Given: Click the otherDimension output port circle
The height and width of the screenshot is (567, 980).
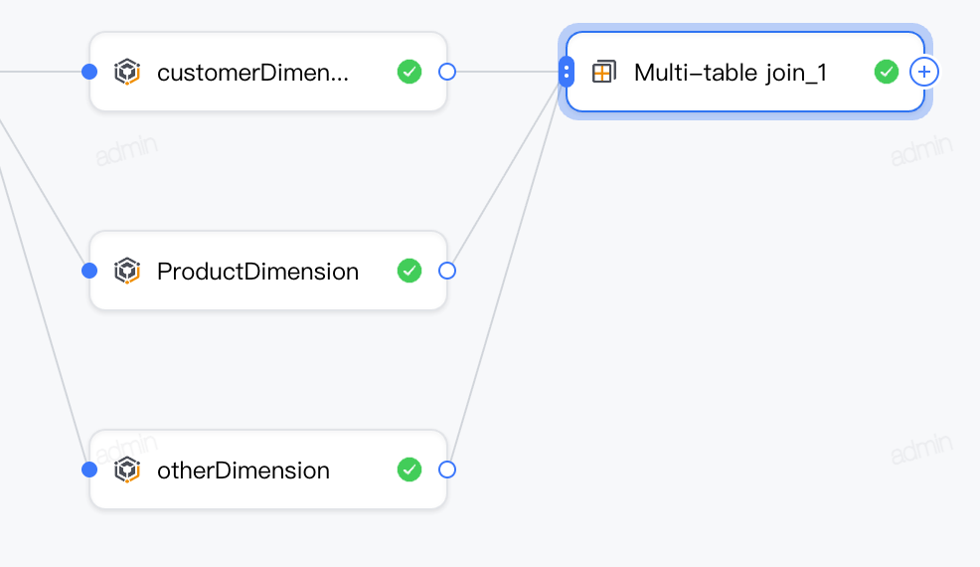Looking at the screenshot, I should (447, 470).
